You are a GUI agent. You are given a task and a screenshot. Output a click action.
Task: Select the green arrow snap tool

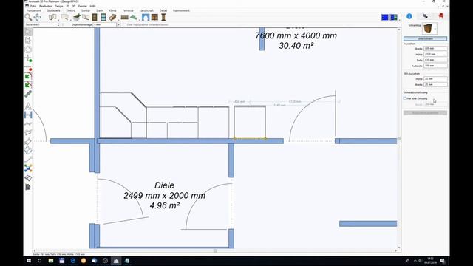coord(28,76)
